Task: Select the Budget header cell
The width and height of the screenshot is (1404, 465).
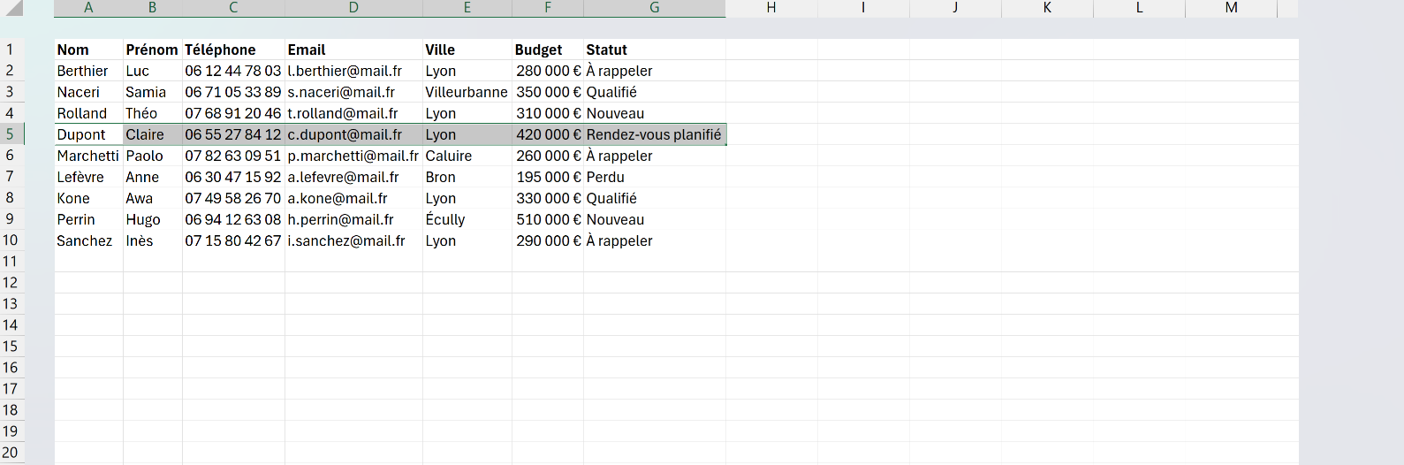Action: (x=548, y=50)
